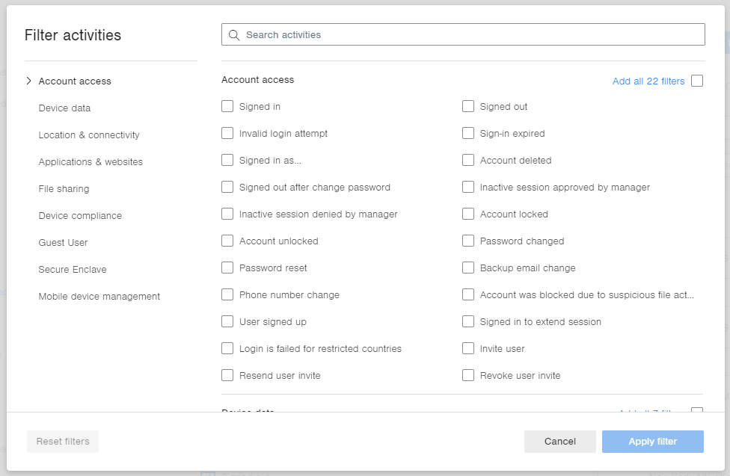This screenshot has height=476, width=730.
Task: Tick the Resend user invite checkbox
Action: (x=227, y=376)
